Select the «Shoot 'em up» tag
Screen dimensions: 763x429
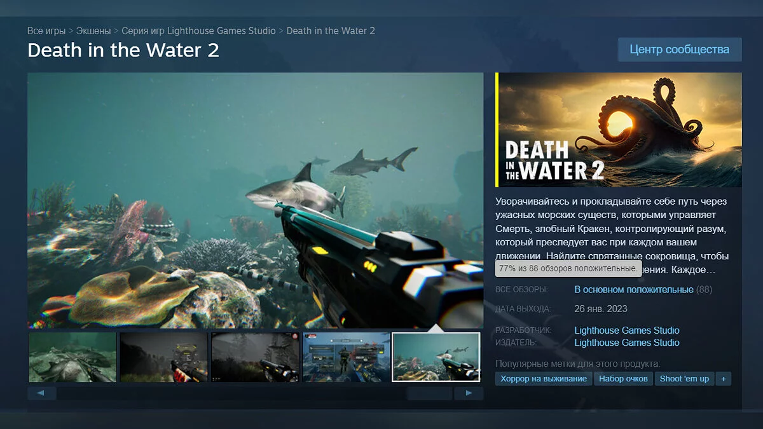coord(684,379)
